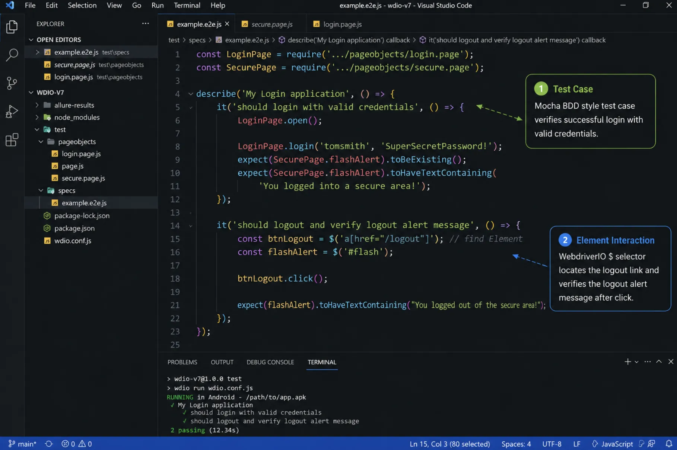
Task: Change end of line sequence LF
Action: pyautogui.click(x=576, y=444)
